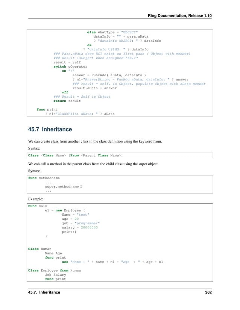Image resolution: width=240 pixels, height=310 pixels.
Task: Click the 'Syntax:' label above the class definition
Action: 35,148
